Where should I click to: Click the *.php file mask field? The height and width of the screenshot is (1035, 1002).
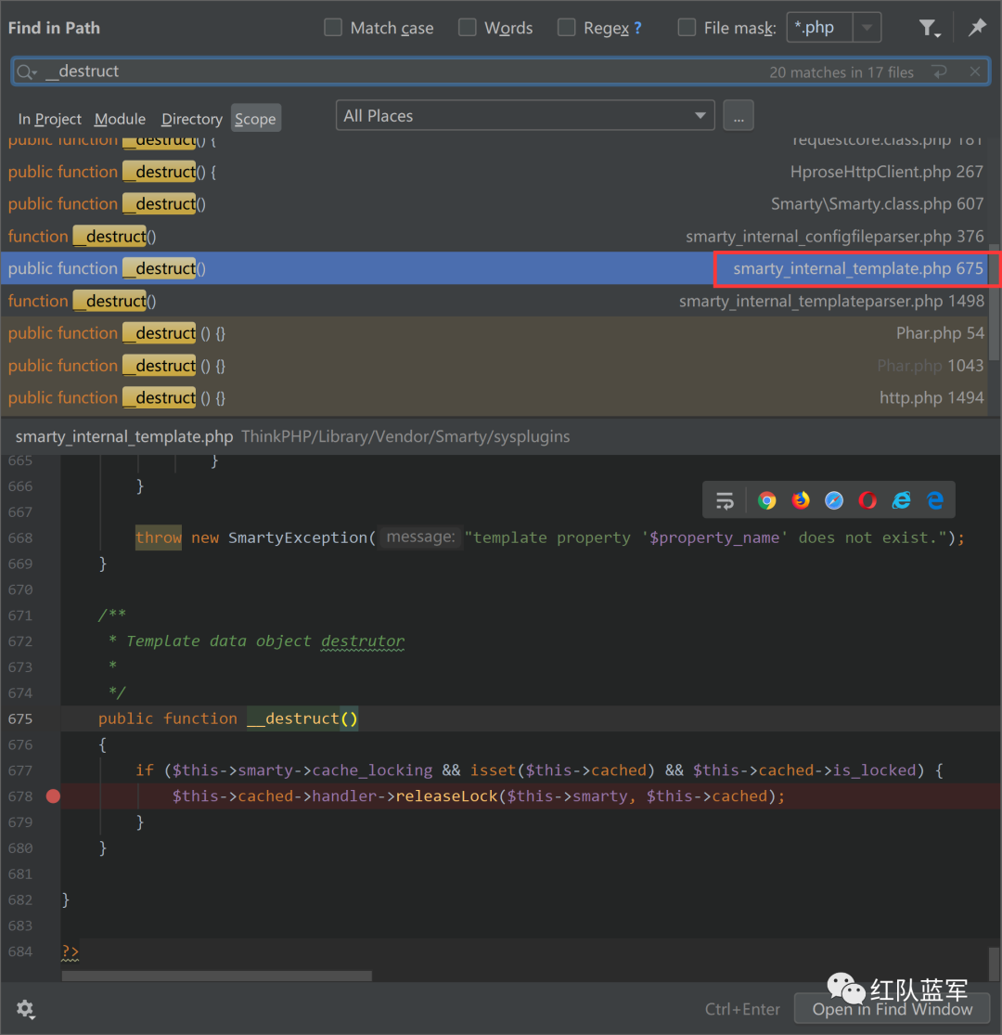point(819,28)
